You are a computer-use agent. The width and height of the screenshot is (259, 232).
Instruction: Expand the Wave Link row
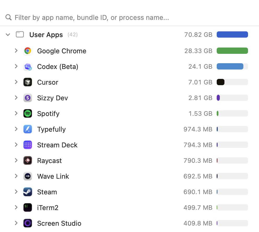click(16, 176)
